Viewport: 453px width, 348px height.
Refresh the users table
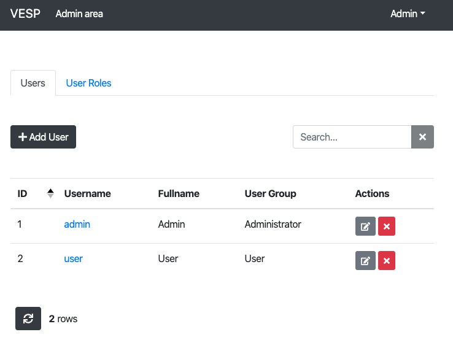coord(28,319)
